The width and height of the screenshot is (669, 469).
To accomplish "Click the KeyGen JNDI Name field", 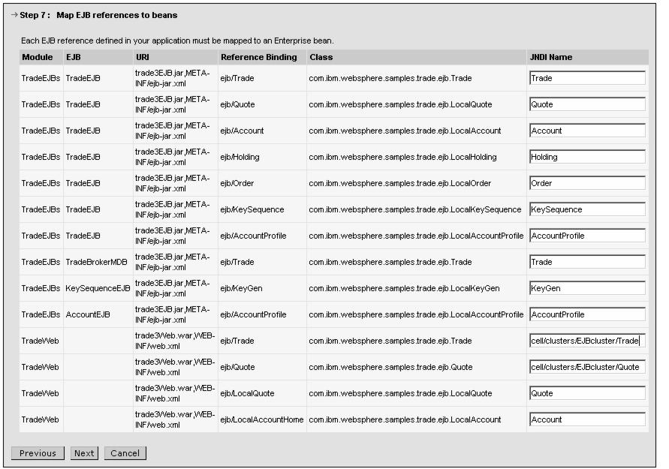I will (x=587, y=288).
